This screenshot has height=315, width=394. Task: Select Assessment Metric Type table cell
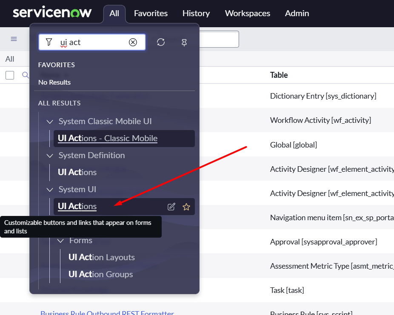(332, 266)
